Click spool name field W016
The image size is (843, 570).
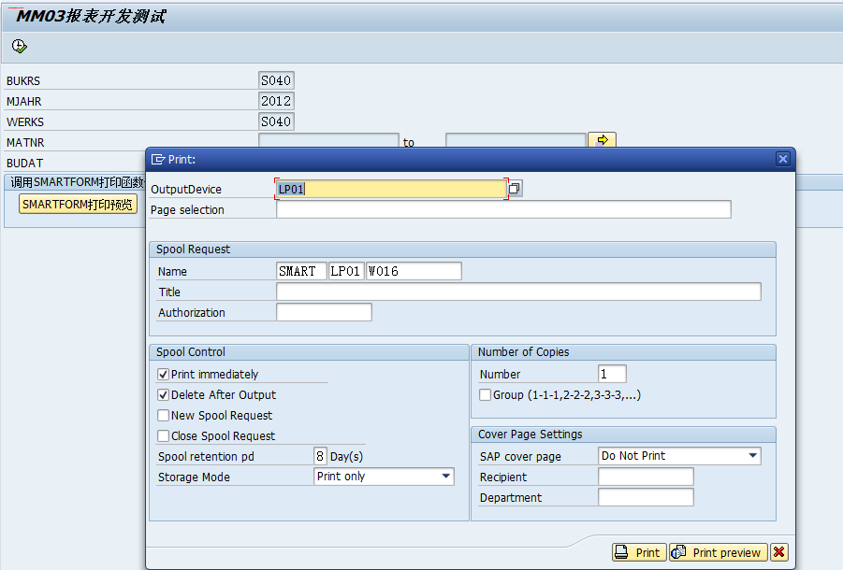click(x=414, y=271)
